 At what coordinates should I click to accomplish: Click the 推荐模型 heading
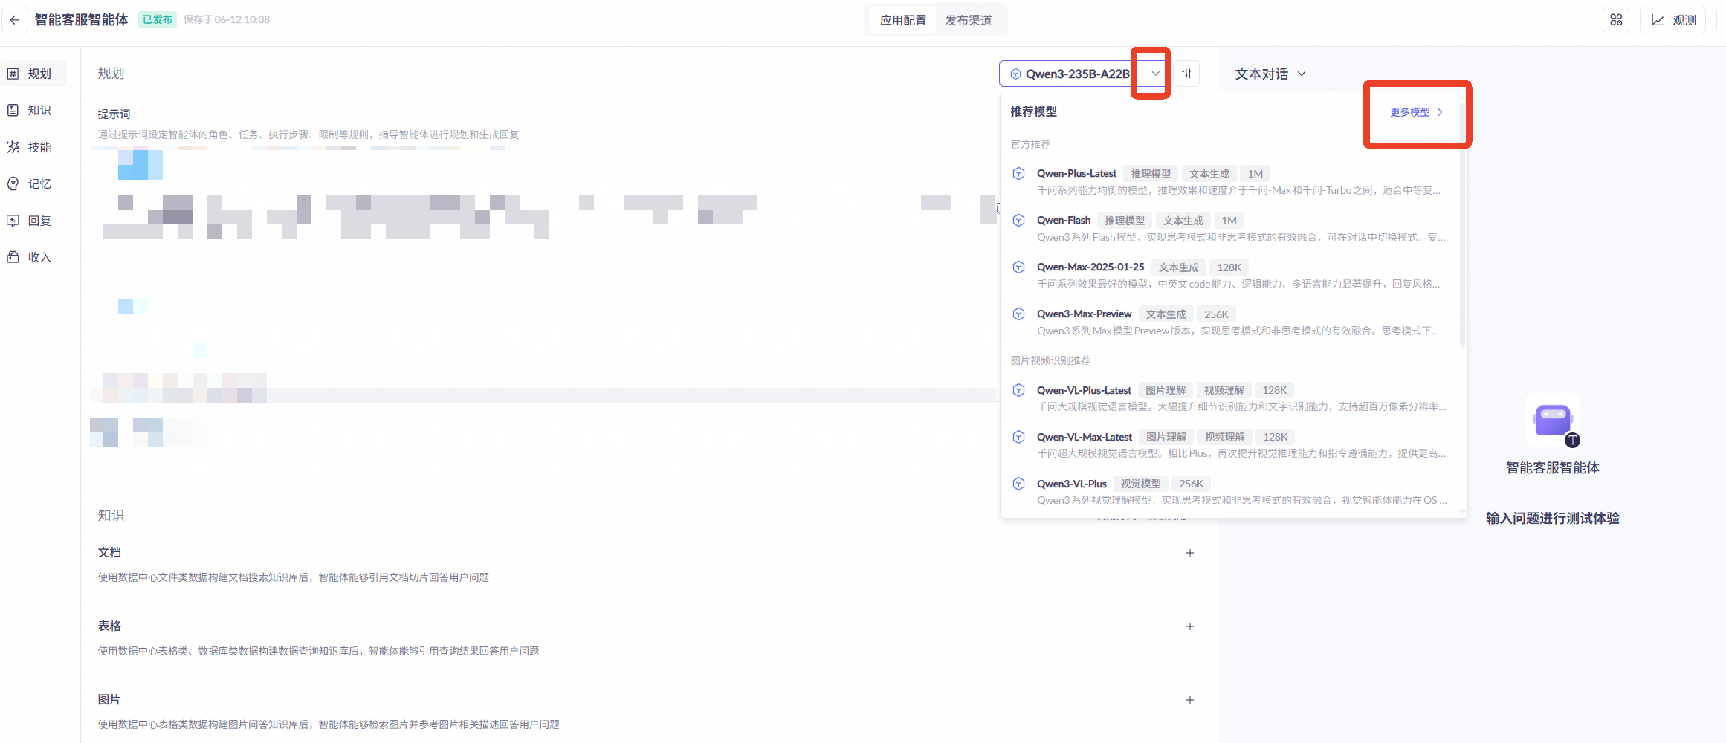point(1033,111)
